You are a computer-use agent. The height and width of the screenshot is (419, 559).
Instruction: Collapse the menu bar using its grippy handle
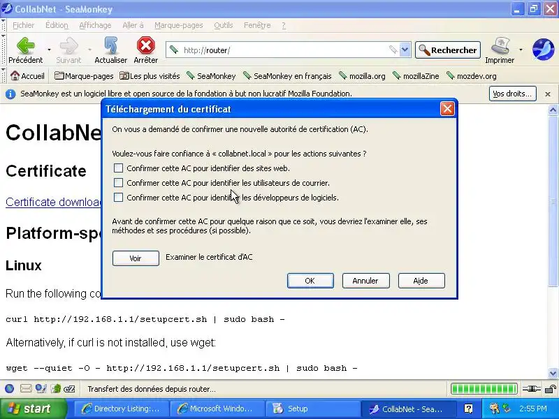(x=3, y=25)
